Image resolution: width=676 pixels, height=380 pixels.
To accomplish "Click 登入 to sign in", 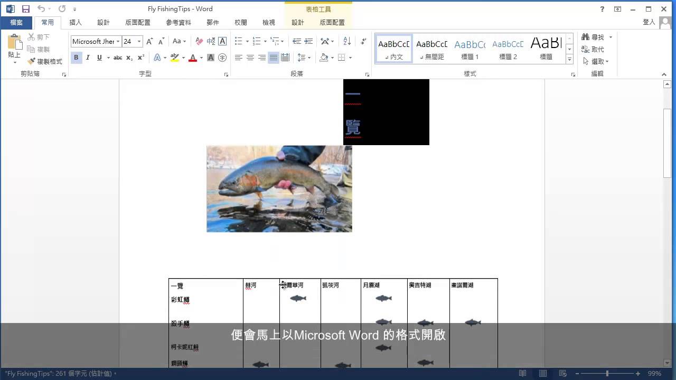I will 649,22.
